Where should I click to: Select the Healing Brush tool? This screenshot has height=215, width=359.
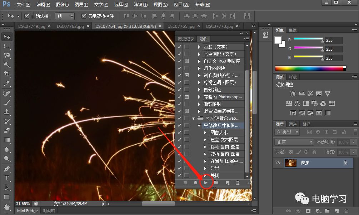pos(7,94)
